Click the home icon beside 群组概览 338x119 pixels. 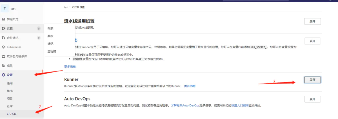pos(3,19)
